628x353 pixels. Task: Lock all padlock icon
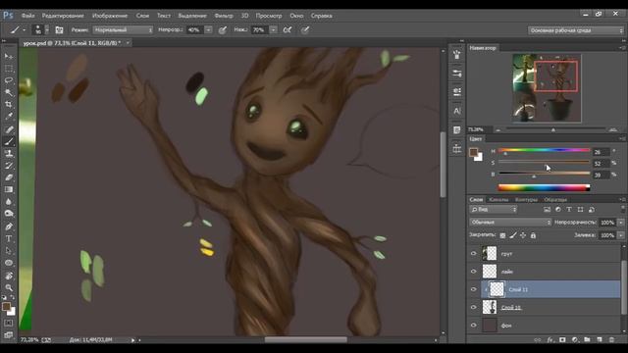tap(533, 235)
